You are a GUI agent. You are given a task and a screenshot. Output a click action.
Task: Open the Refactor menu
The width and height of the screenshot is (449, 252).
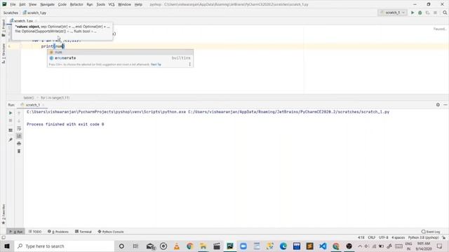76,4
